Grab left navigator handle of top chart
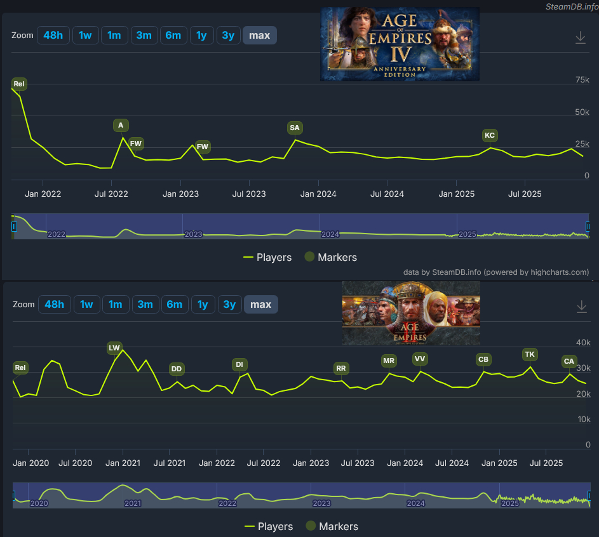Image resolution: width=599 pixels, height=537 pixels. pyautogui.click(x=14, y=226)
